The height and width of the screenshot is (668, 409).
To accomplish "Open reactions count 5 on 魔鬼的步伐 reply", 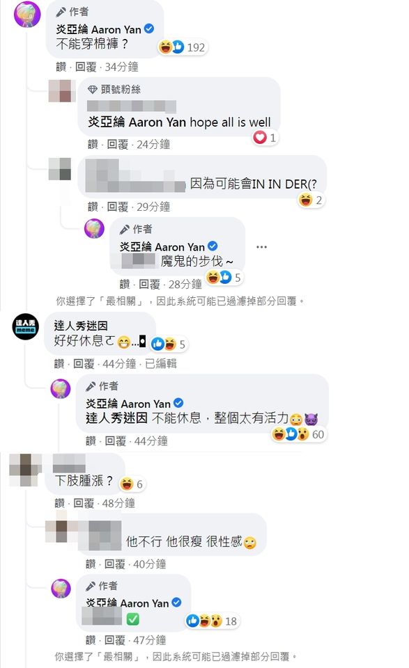I will [224, 278].
